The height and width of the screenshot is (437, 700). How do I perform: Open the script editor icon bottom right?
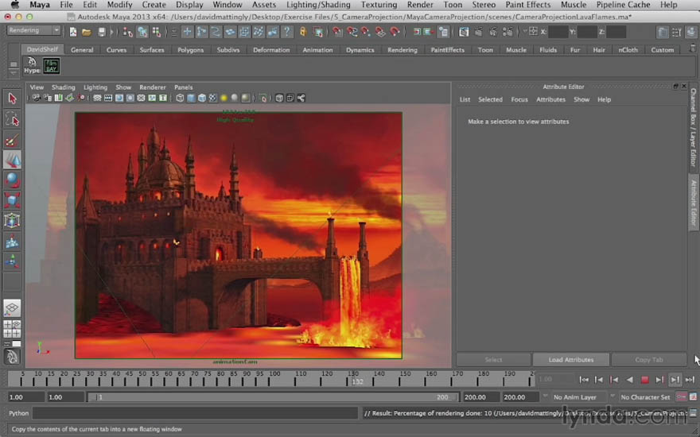point(692,413)
